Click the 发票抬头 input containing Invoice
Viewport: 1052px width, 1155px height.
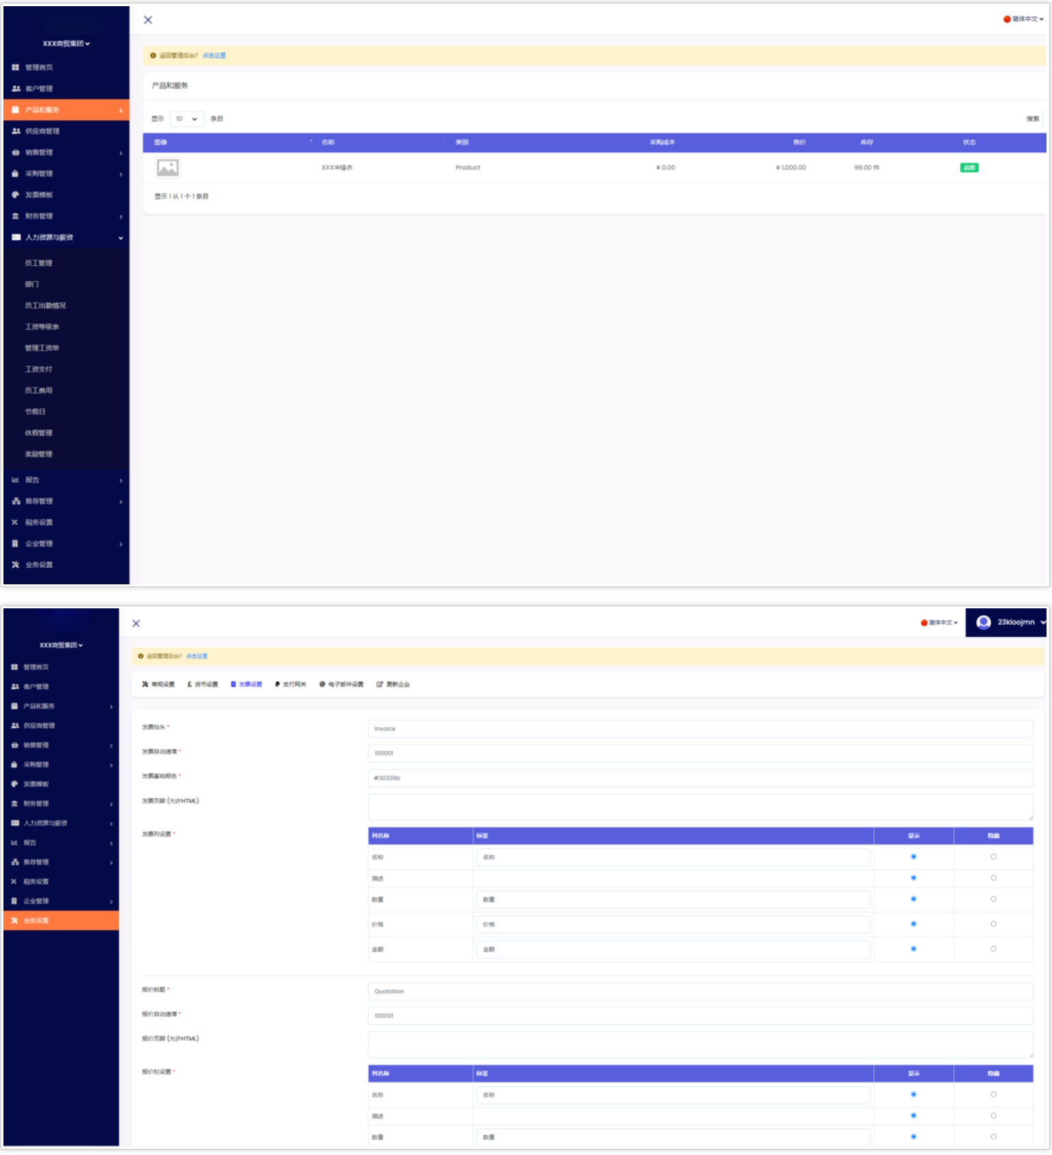(x=700, y=729)
